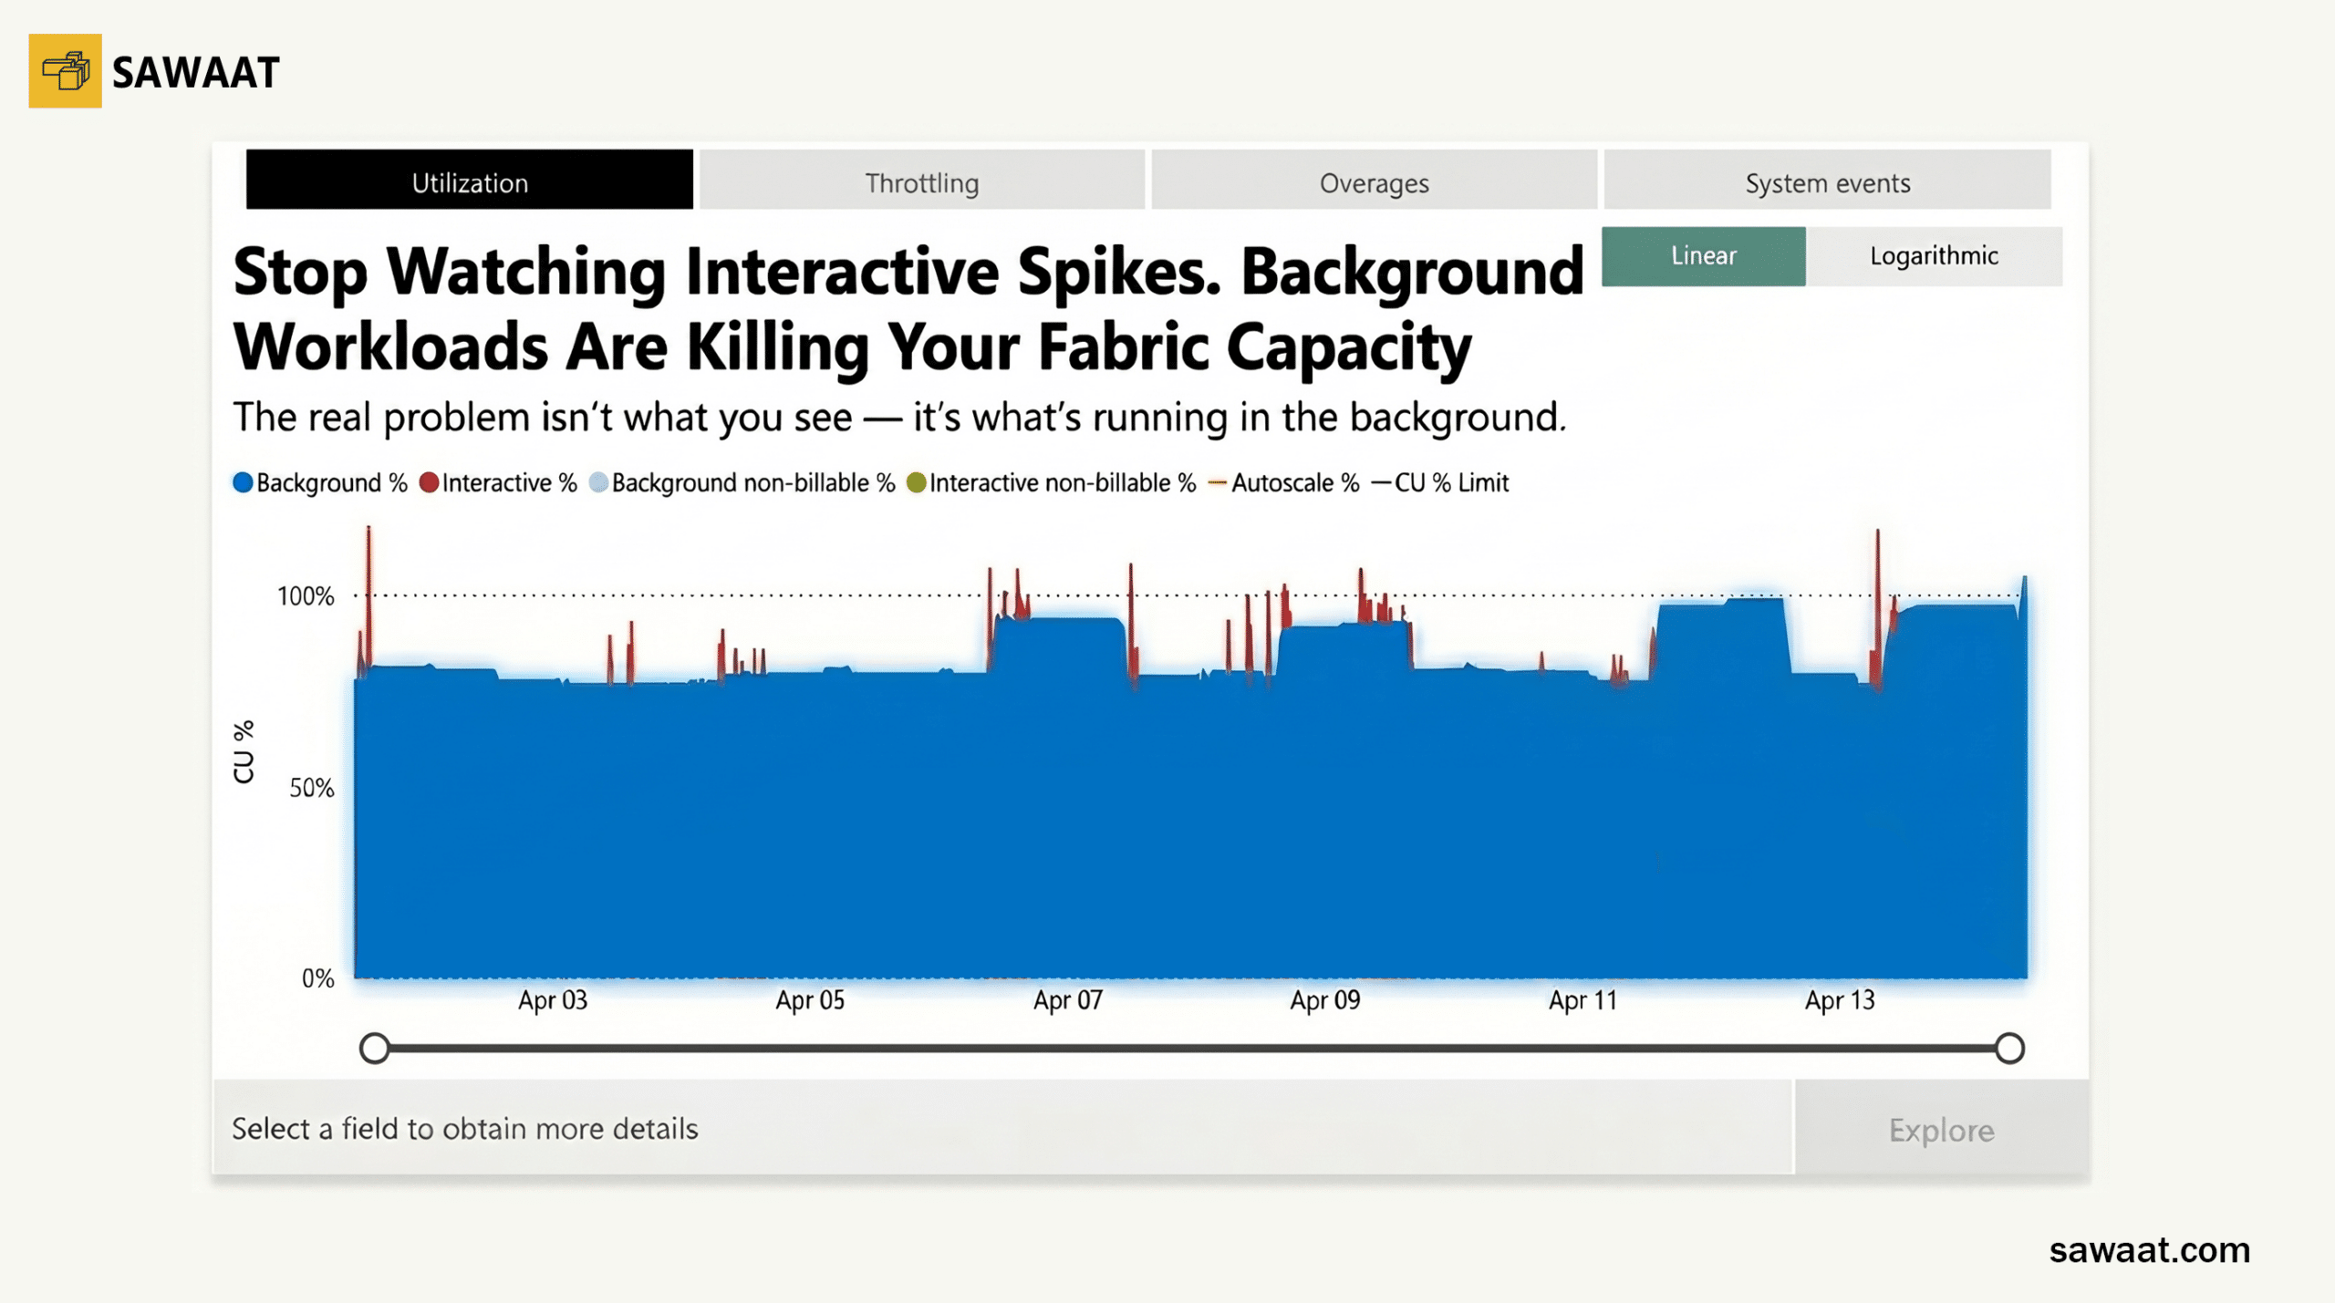The width and height of the screenshot is (2335, 1303).
Task: Click the right date range slider handle
Action: click(x=2008, y=1049)
